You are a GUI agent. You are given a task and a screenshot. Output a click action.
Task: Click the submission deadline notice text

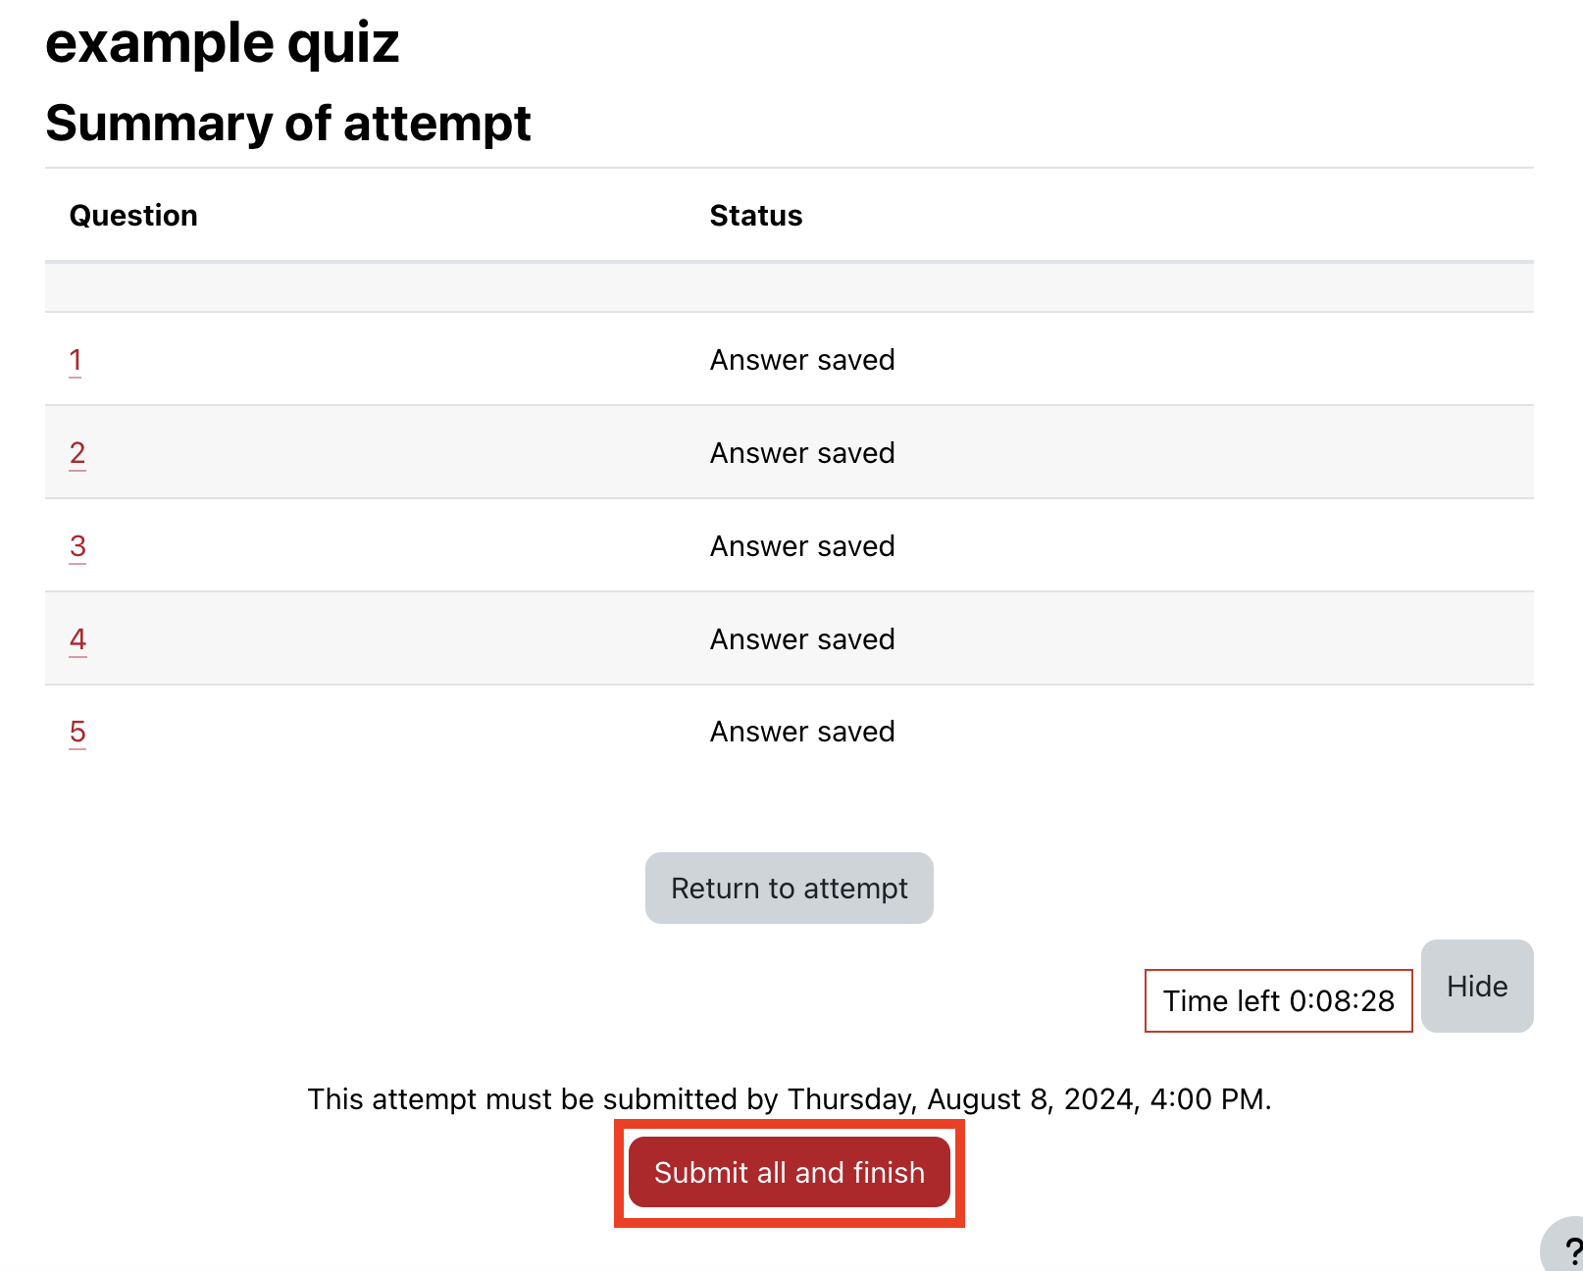tap(789, 1099)
